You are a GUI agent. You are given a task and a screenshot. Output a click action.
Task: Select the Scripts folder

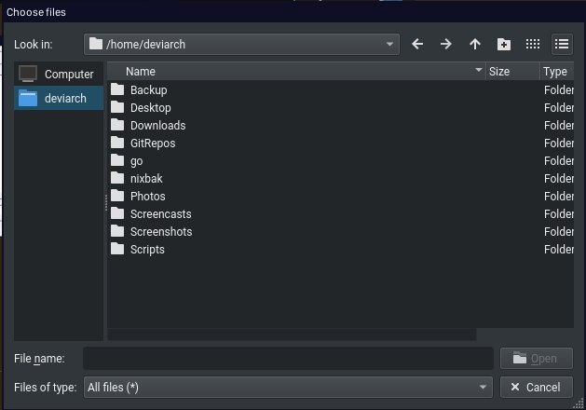coord(340,250)
